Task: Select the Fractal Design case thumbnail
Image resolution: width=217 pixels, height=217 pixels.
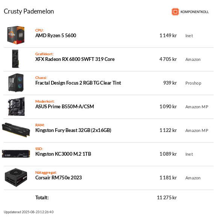Action: pyautogui.click(x=16, y=83)
